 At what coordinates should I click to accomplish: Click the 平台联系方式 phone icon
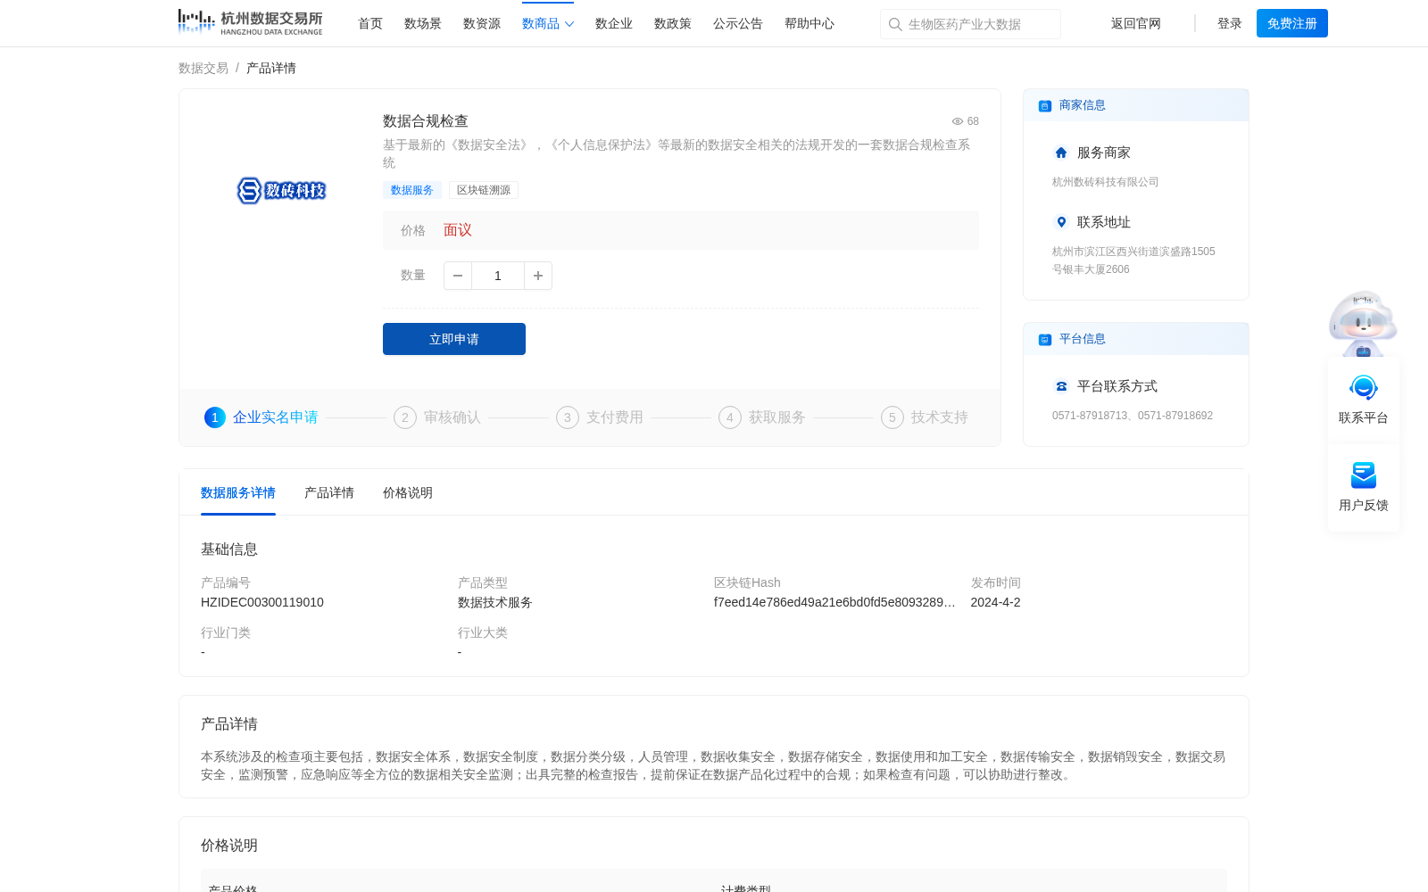1061,386
